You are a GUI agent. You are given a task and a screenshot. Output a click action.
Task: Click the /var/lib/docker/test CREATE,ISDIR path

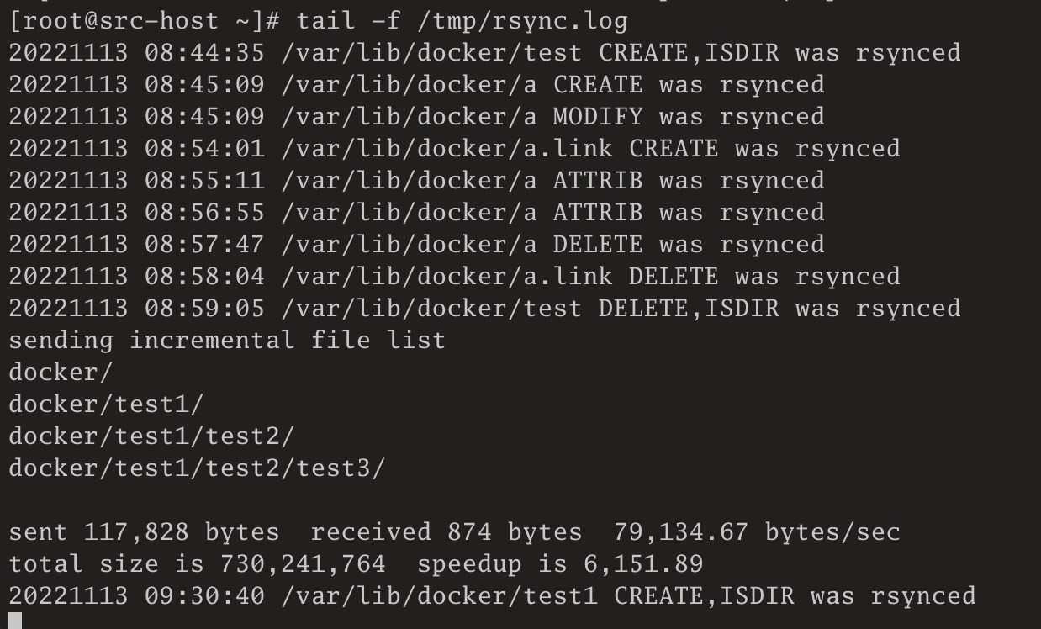pyautogui.click(x=530, y=53)
